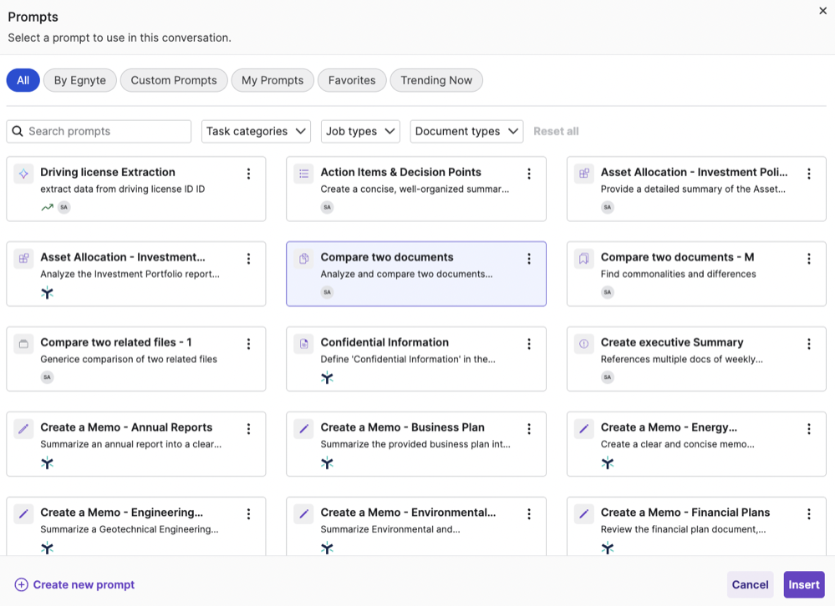835x606 pixels.
Task: Click the info icon on Create executive Summary
Action: 583,343
